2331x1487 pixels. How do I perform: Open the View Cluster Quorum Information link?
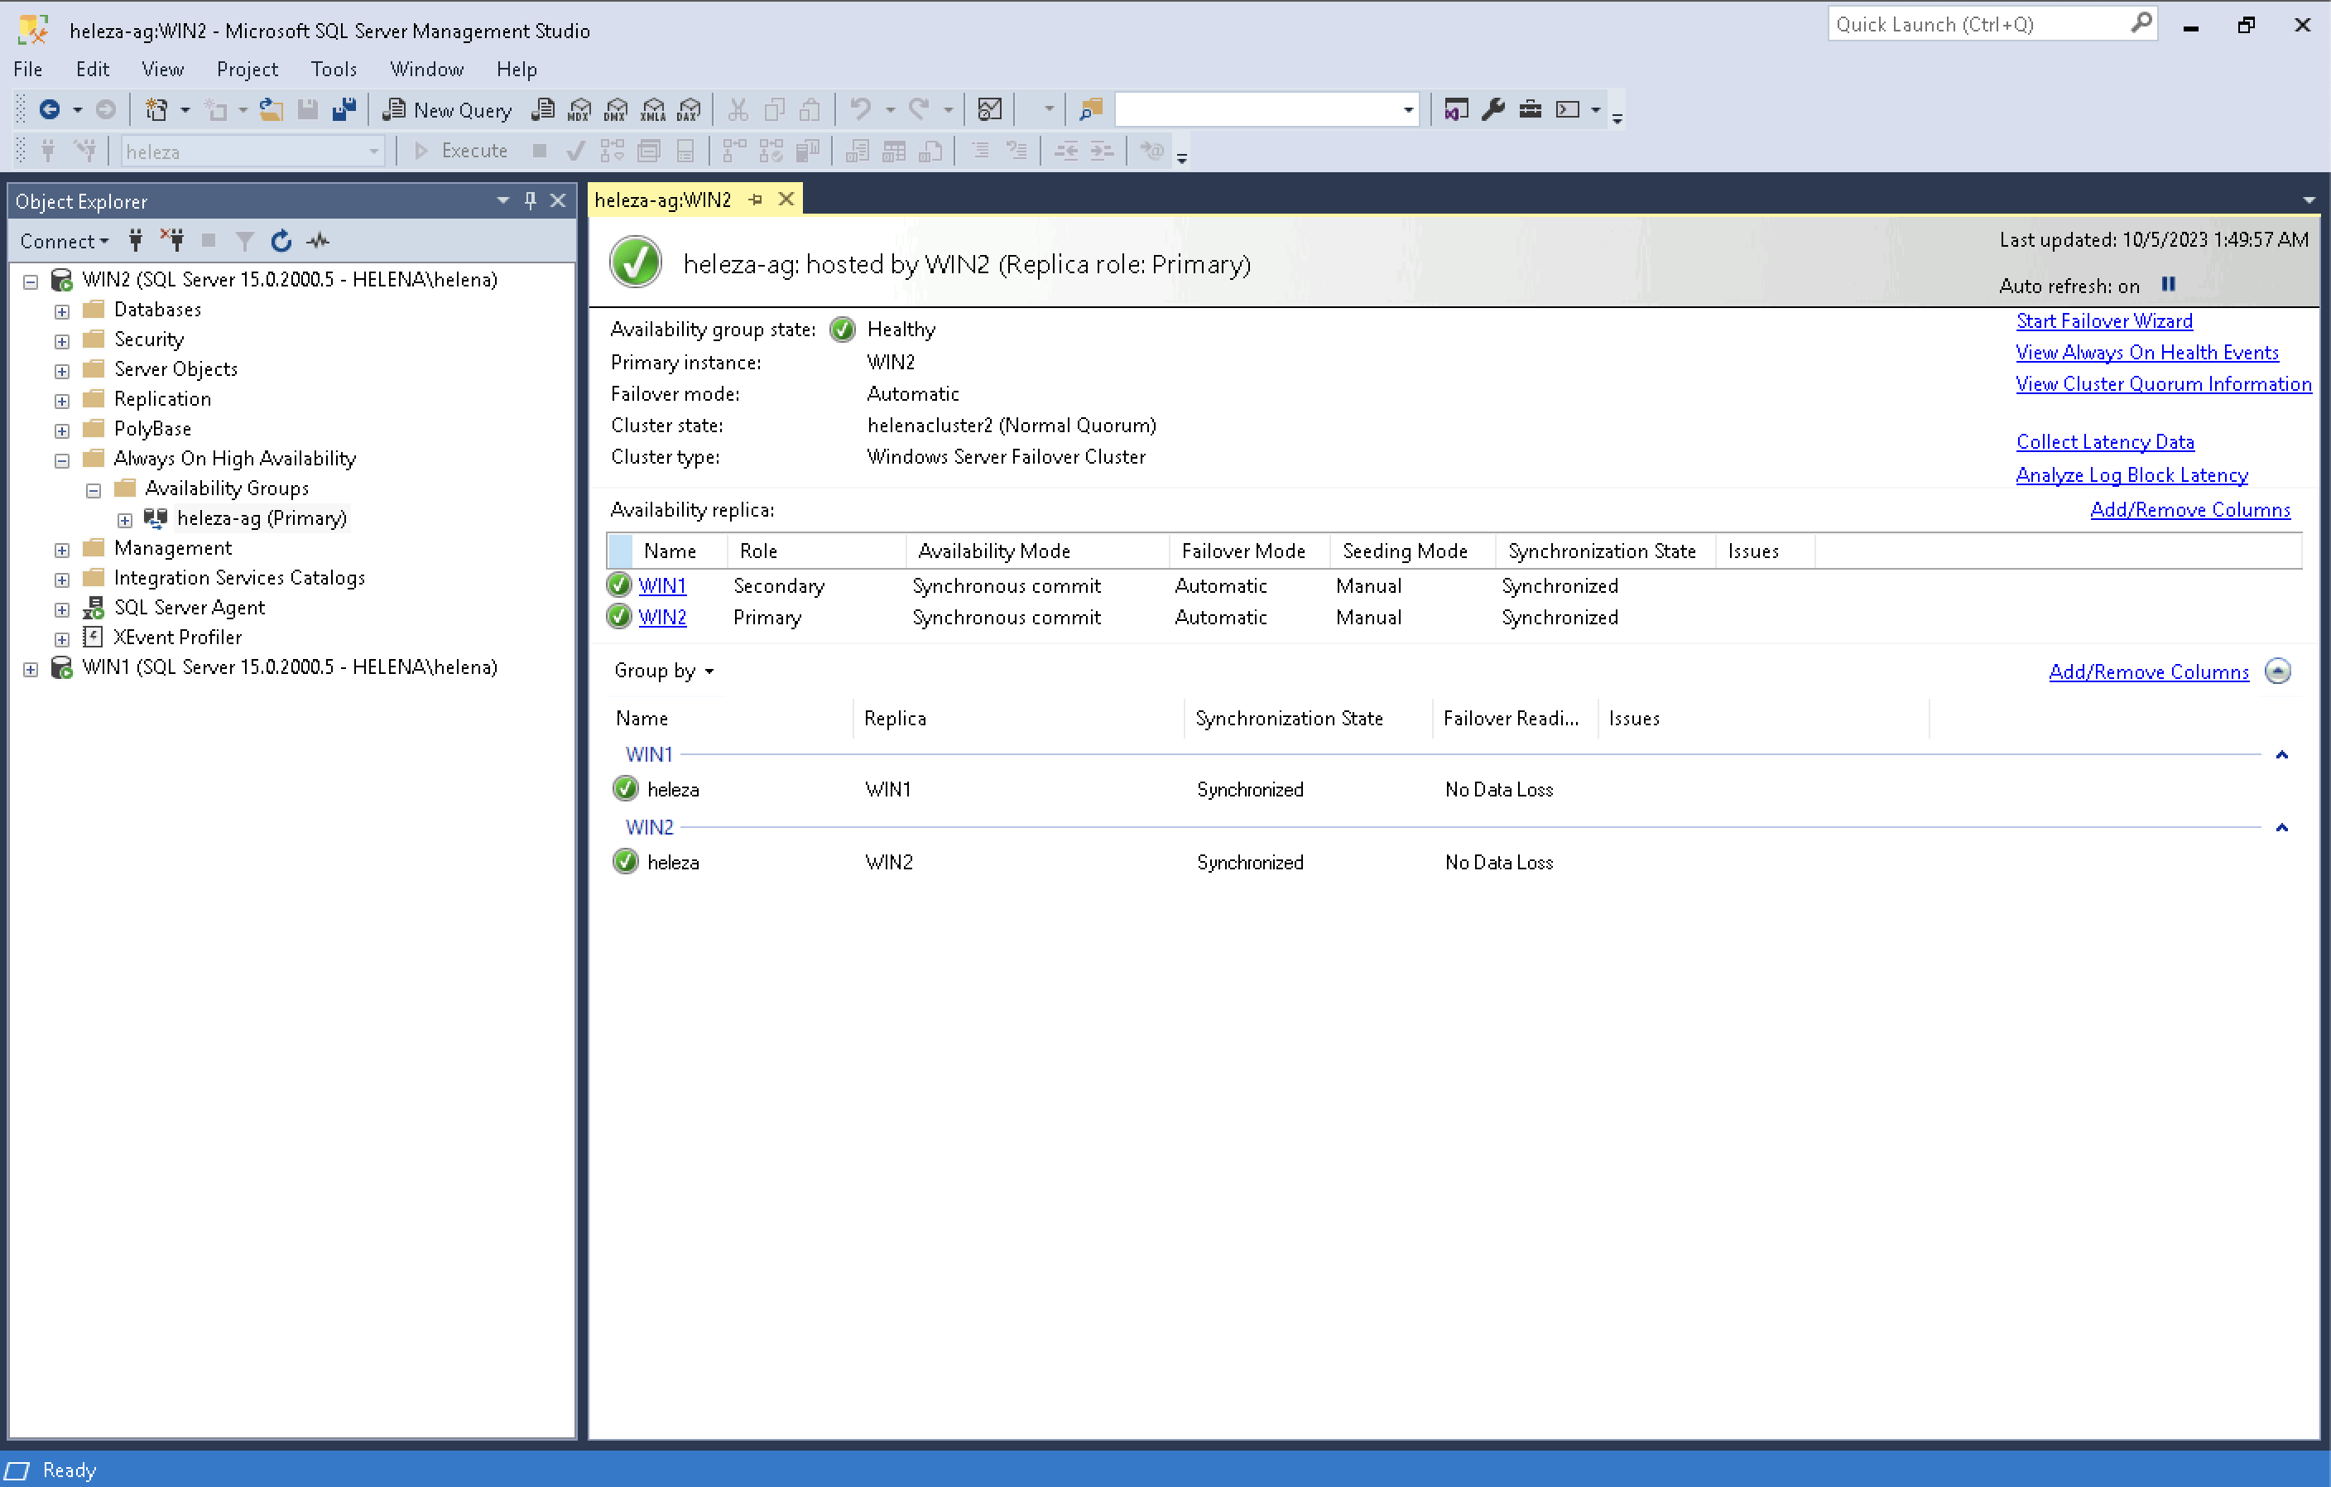[2163, 383]
